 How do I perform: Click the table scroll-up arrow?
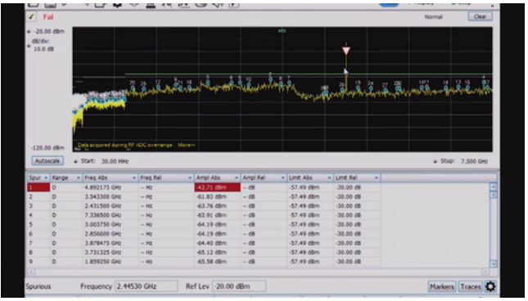pyautogui.click(x=493, y=186)
